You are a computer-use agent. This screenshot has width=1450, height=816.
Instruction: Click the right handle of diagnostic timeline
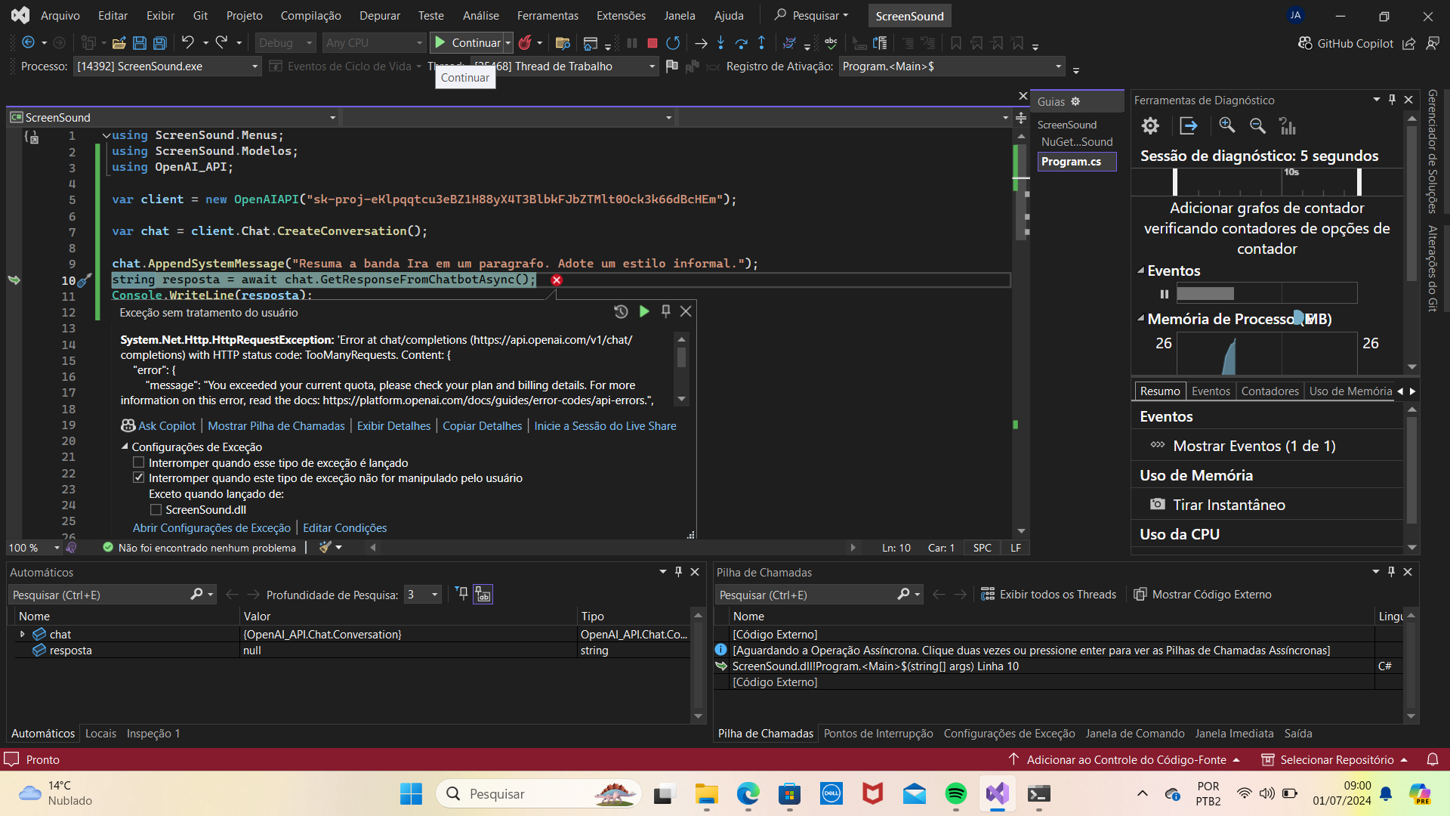(1359, 182)
